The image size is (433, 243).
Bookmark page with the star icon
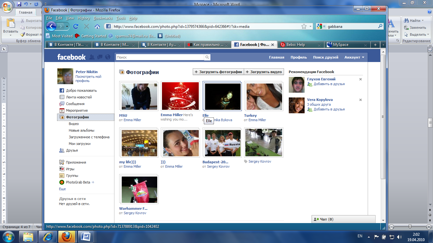[304, 26]
